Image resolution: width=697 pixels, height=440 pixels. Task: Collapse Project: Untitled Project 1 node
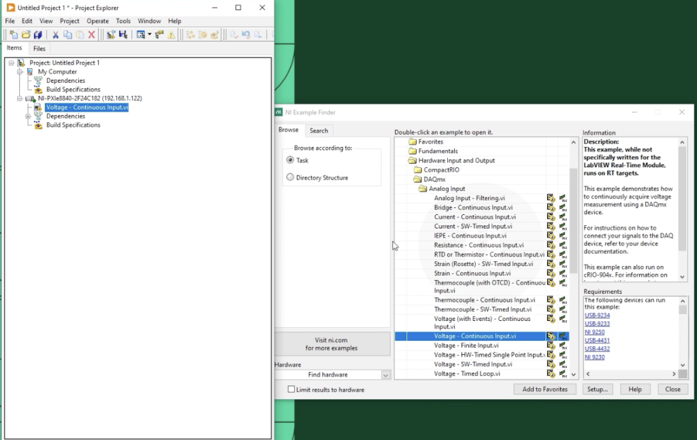tap(12, 63)
